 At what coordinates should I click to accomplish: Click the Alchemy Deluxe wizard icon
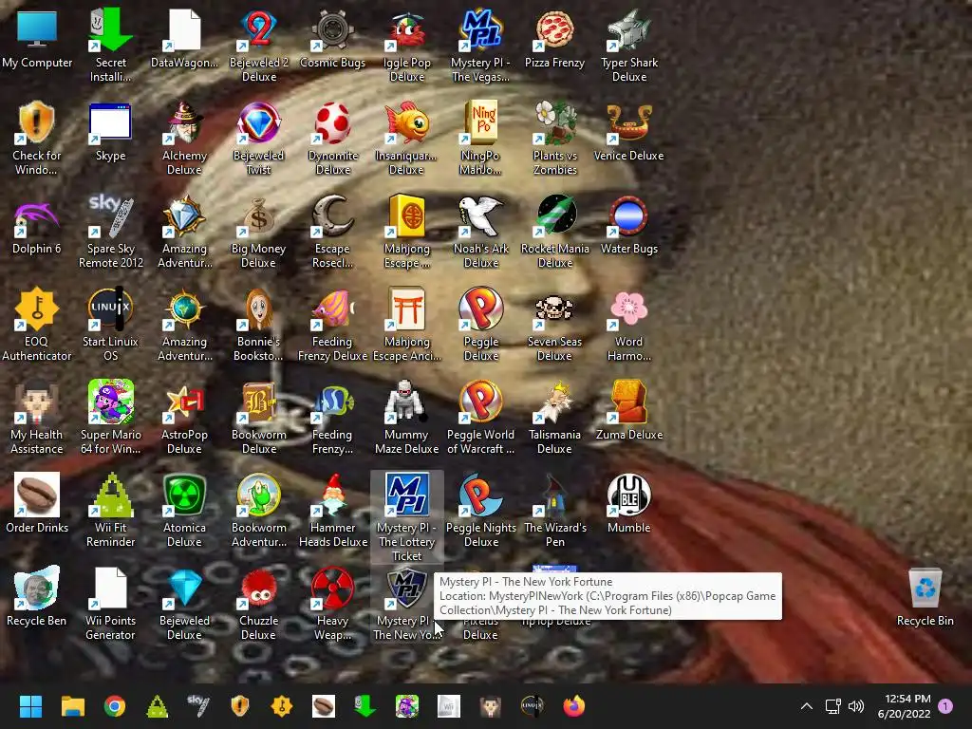click(x=184, y=138)
